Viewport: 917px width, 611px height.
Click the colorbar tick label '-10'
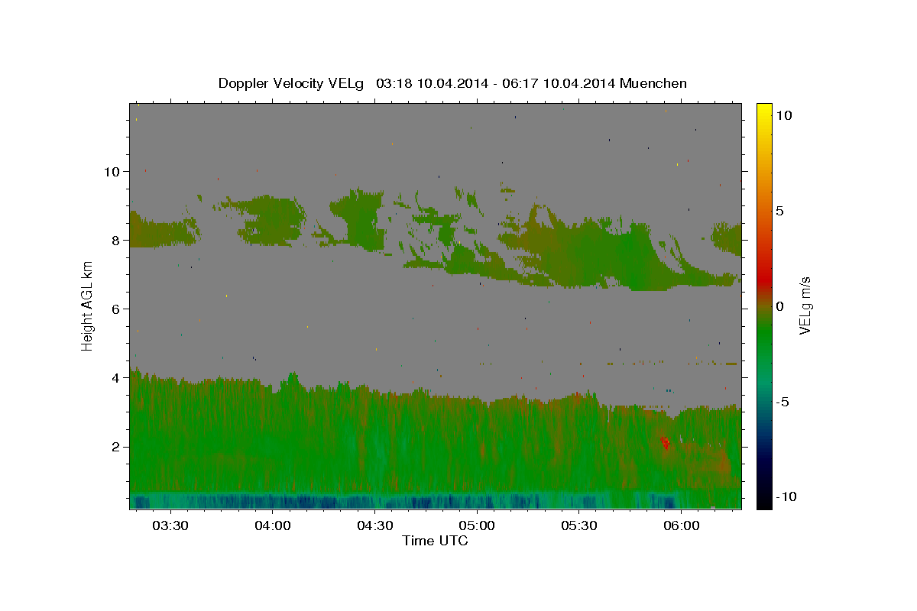(786, 496)
